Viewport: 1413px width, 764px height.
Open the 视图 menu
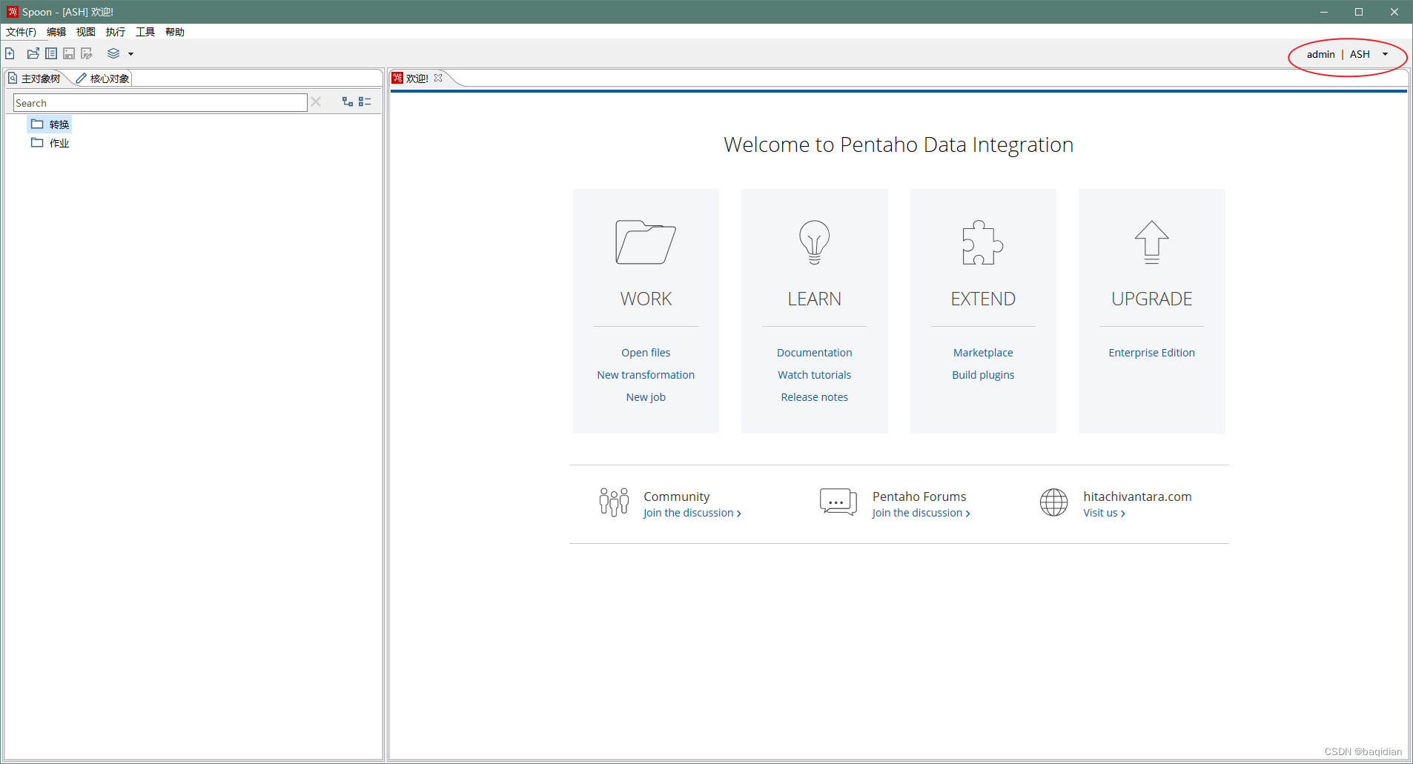[x=86, y=32]
